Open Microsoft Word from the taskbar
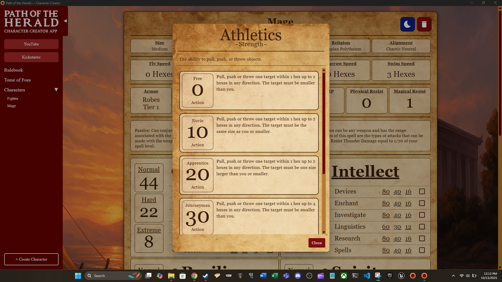The image size is (502, 282). tap(263, 276)
